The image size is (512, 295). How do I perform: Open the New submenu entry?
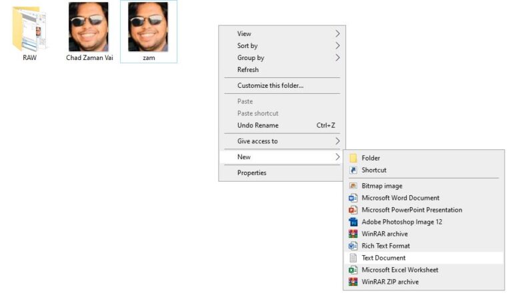(x=282, y=157)
